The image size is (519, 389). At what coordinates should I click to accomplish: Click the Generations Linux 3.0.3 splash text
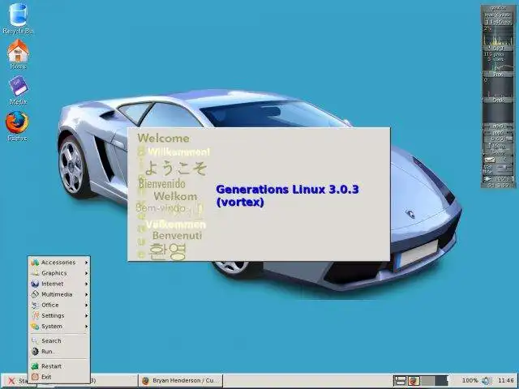tap(287, 195)
